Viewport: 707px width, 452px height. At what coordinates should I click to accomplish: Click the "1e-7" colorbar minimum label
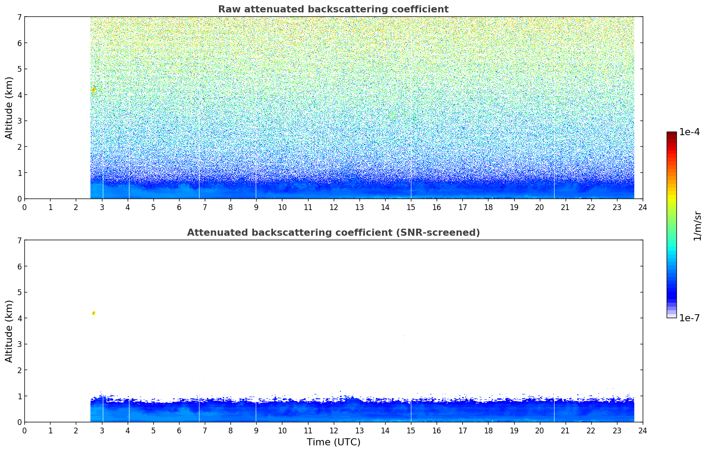pyautogui.click(x=689, y=318)
